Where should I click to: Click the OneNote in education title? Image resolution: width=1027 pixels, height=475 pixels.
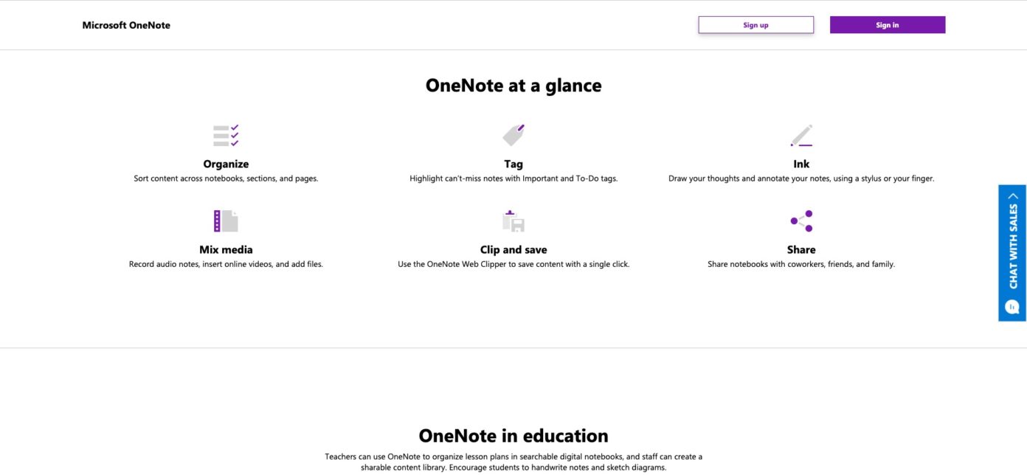513,435
